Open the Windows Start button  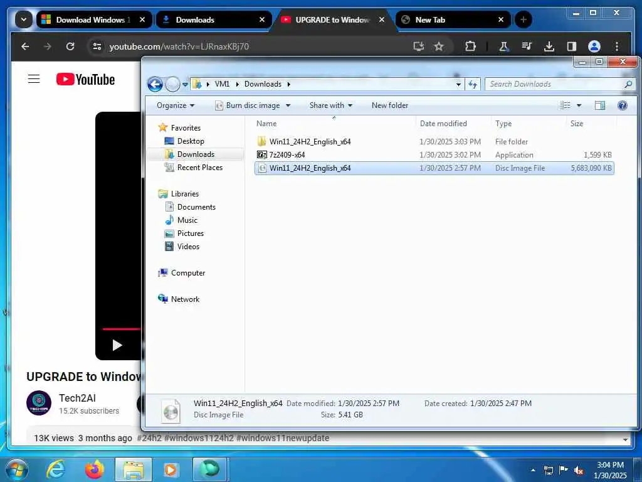coord(16,469)
